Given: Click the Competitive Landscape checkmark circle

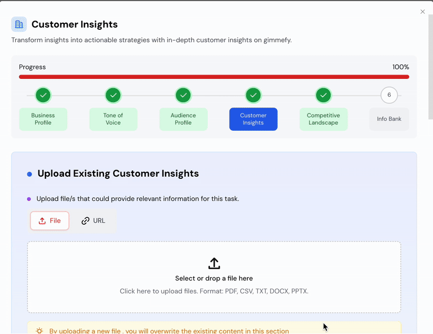Looking at the screenshot, I should point(323,96).
